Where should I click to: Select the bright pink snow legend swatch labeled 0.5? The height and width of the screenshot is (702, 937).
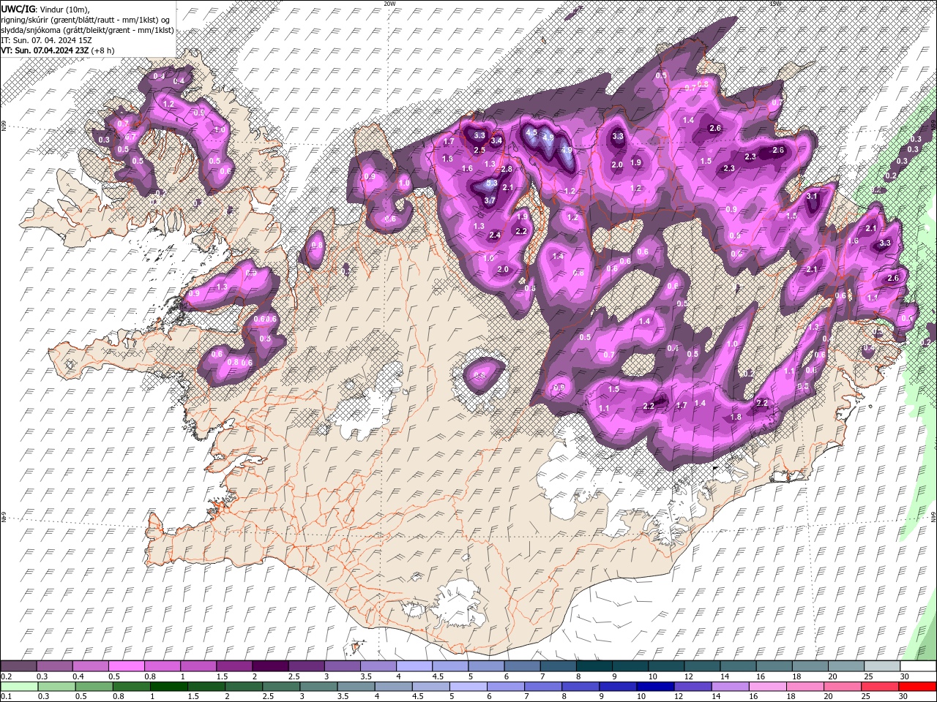pyautogui.click(x=126, y=666)
